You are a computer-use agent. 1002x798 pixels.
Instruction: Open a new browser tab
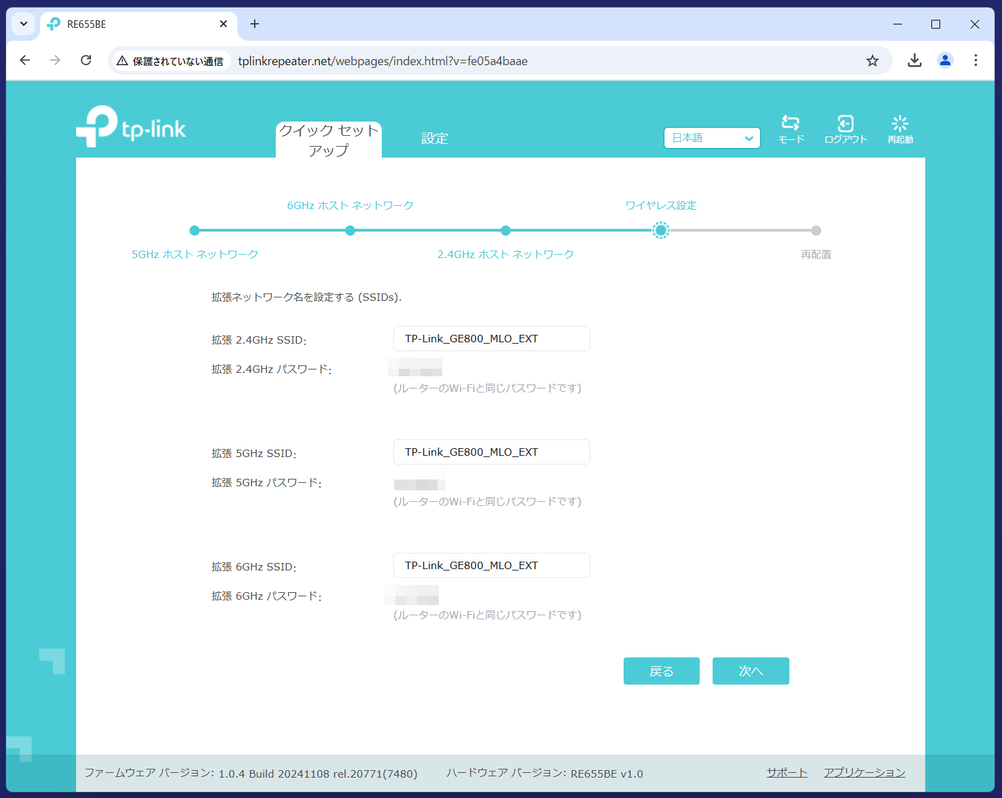[x=255, y=24]
